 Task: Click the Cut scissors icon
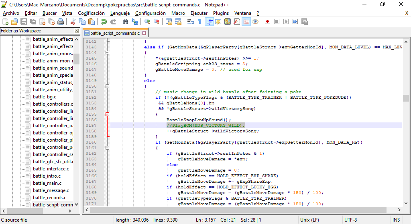(73, 22)
